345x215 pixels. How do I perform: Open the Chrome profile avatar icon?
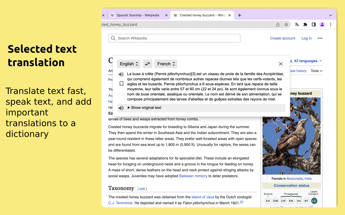[x=322, y=24]
